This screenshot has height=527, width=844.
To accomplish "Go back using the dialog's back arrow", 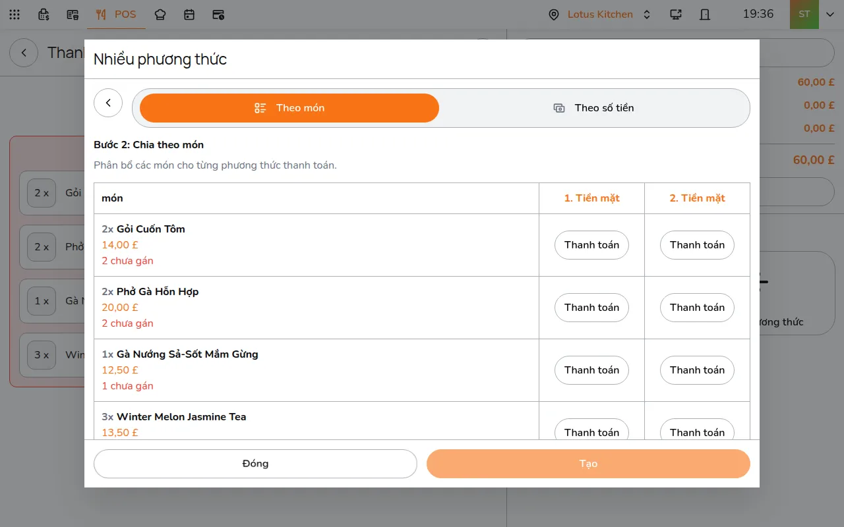I will point(108,103).
